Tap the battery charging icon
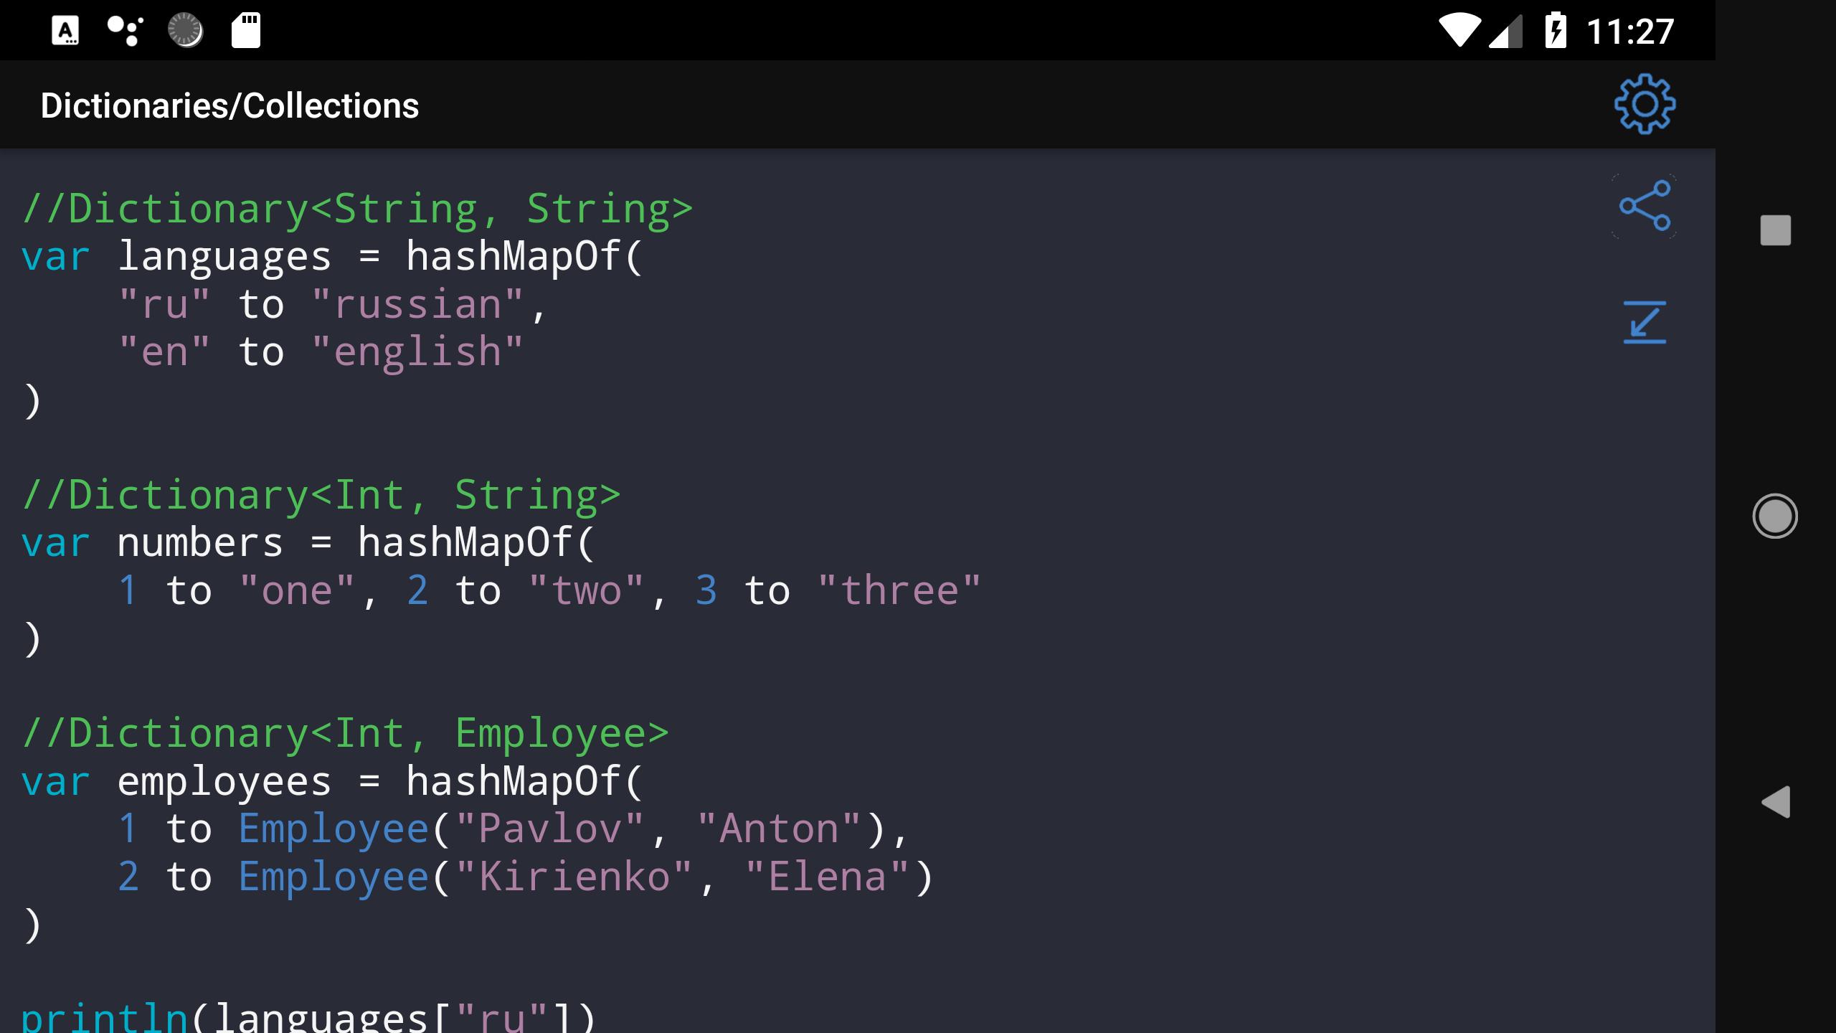Image resolution: width=1836 pixels, height=1033 pixels. (1555, 31)
